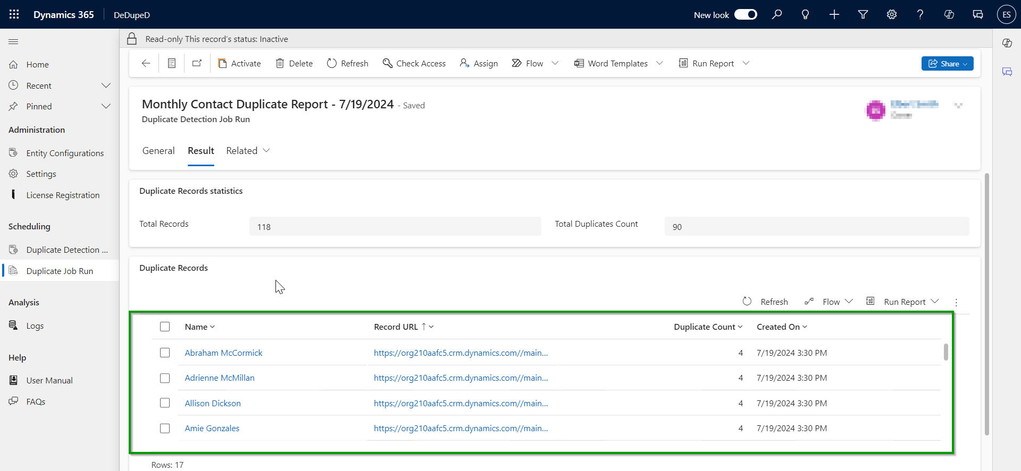Viewport: 1021px width, 471px height.
Task: Open the advanced find filter icon
Action: [863, 14]
